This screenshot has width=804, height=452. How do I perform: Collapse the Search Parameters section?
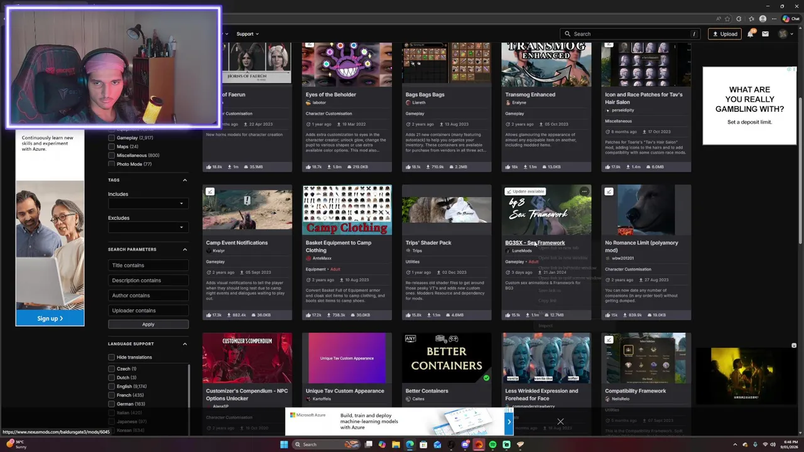(x=185, y=249)
